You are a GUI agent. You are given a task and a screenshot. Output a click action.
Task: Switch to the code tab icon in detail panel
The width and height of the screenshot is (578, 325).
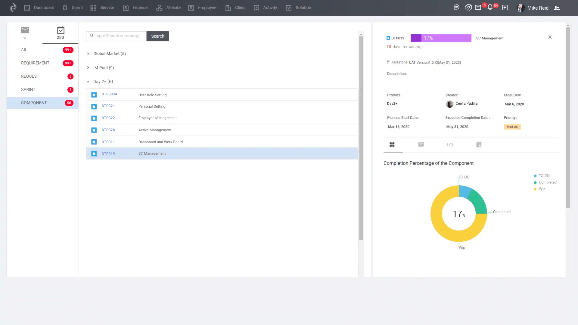[x=450, y=145]
